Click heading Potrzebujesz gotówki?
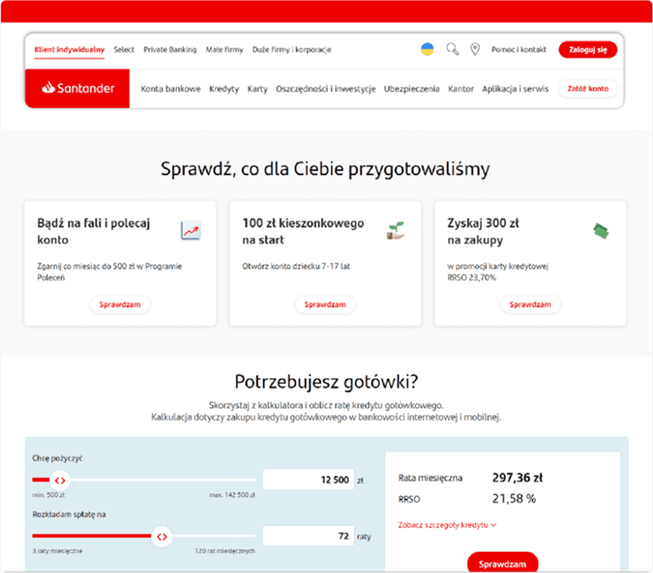 pos(326,382)
